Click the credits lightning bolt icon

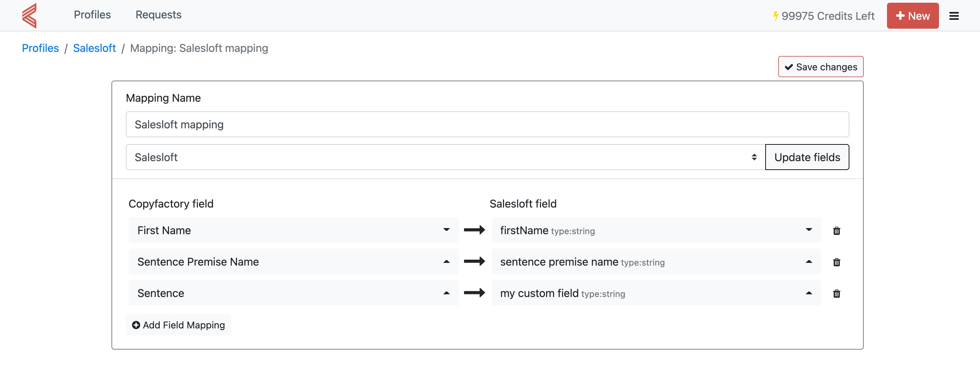click(x=775, y=16)
